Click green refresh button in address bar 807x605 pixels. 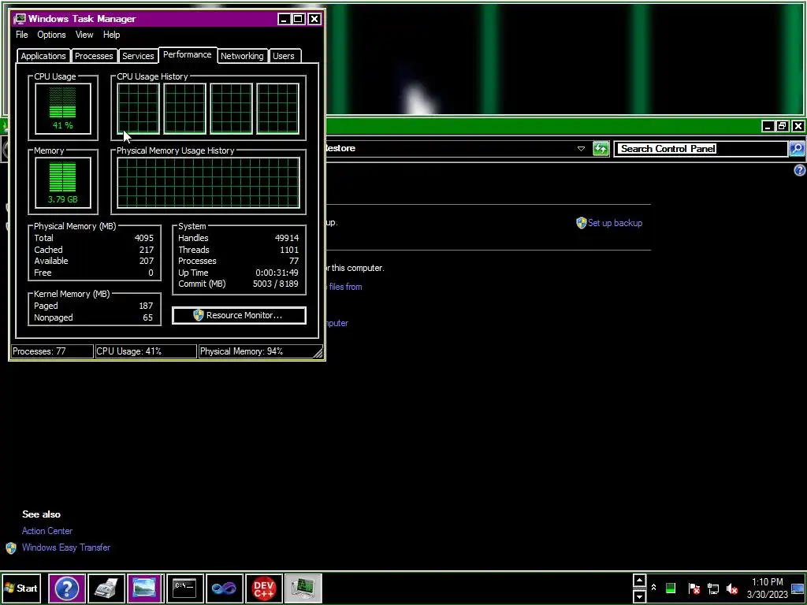tap(601, 149)
